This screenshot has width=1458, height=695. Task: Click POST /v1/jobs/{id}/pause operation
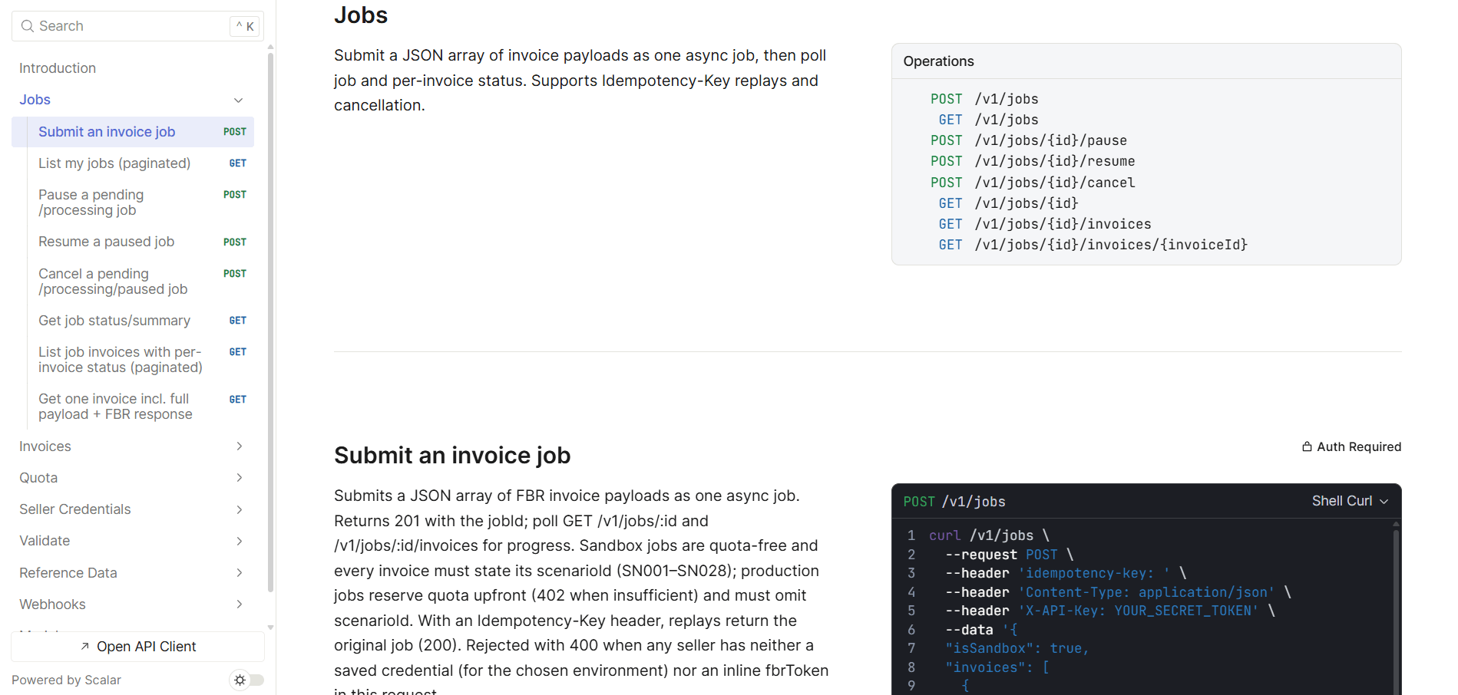pos(1029,140)
